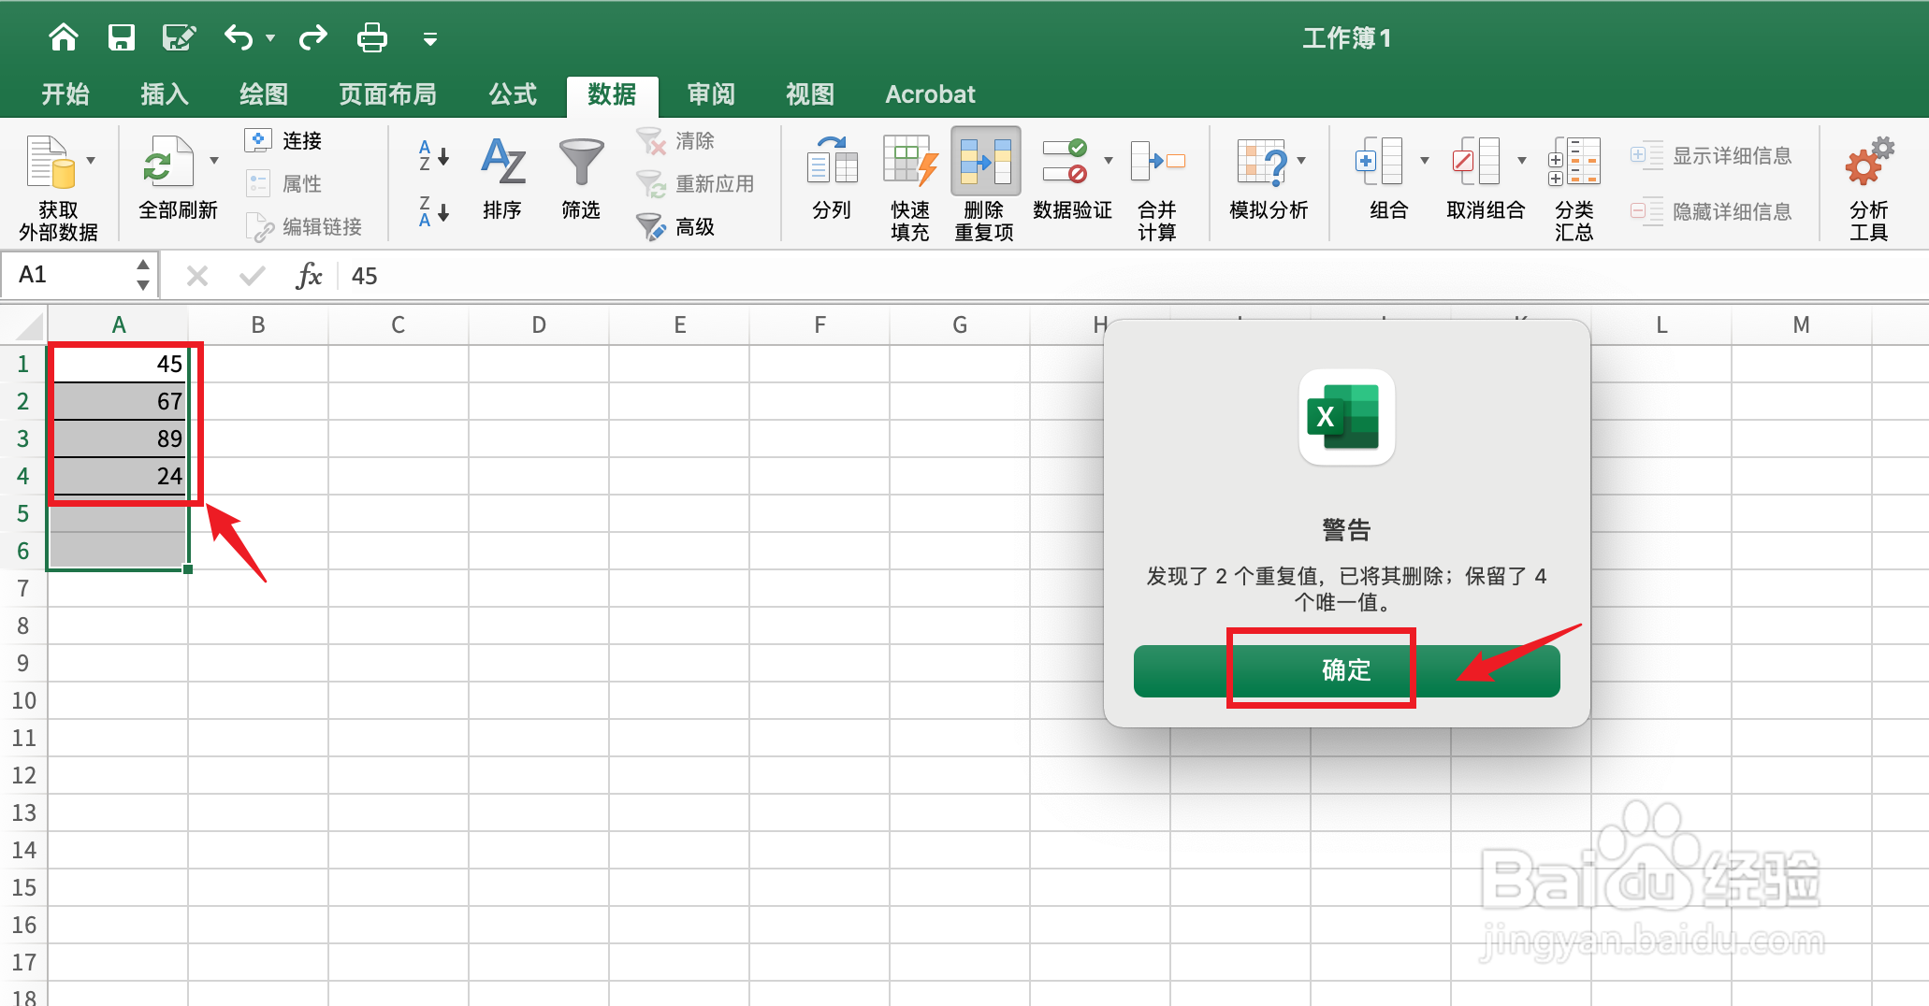Expand the 组合 (Group) dropdown arrow
The height and width of the screenshot is (1006, 1929).
click(1424, 159)
